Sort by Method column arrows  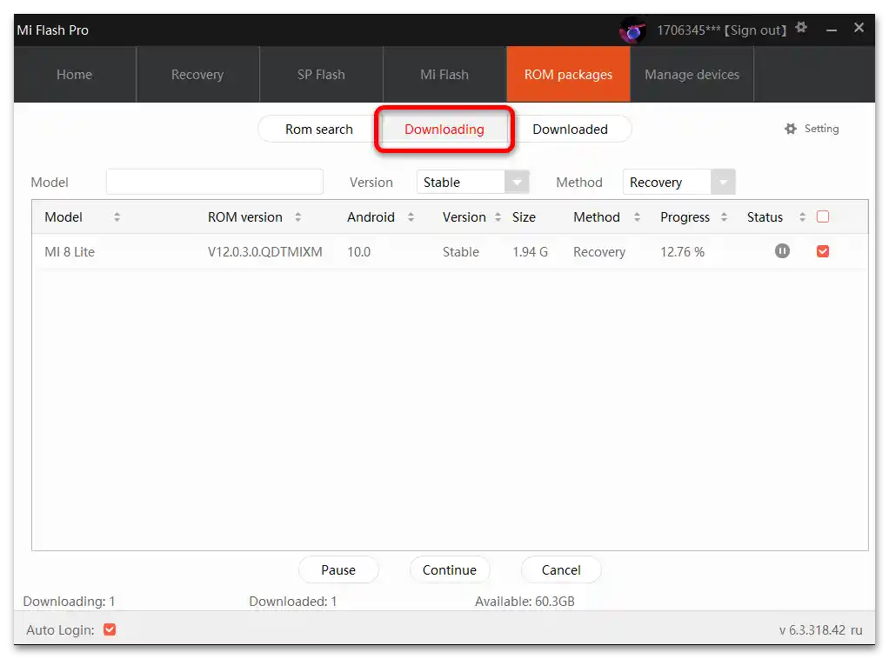click(637, 217)
